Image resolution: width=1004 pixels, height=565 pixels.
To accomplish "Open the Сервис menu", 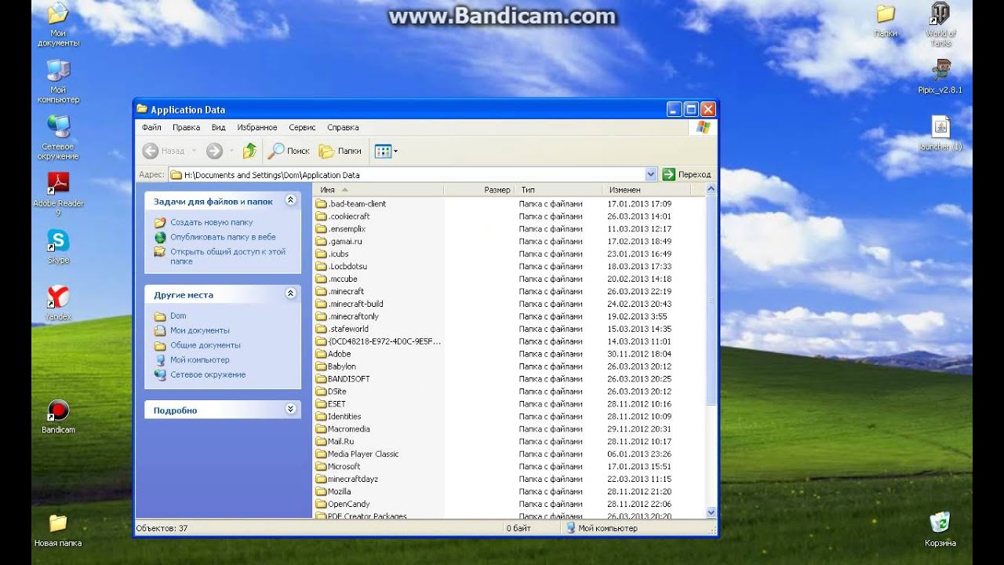I will point(302,127).
